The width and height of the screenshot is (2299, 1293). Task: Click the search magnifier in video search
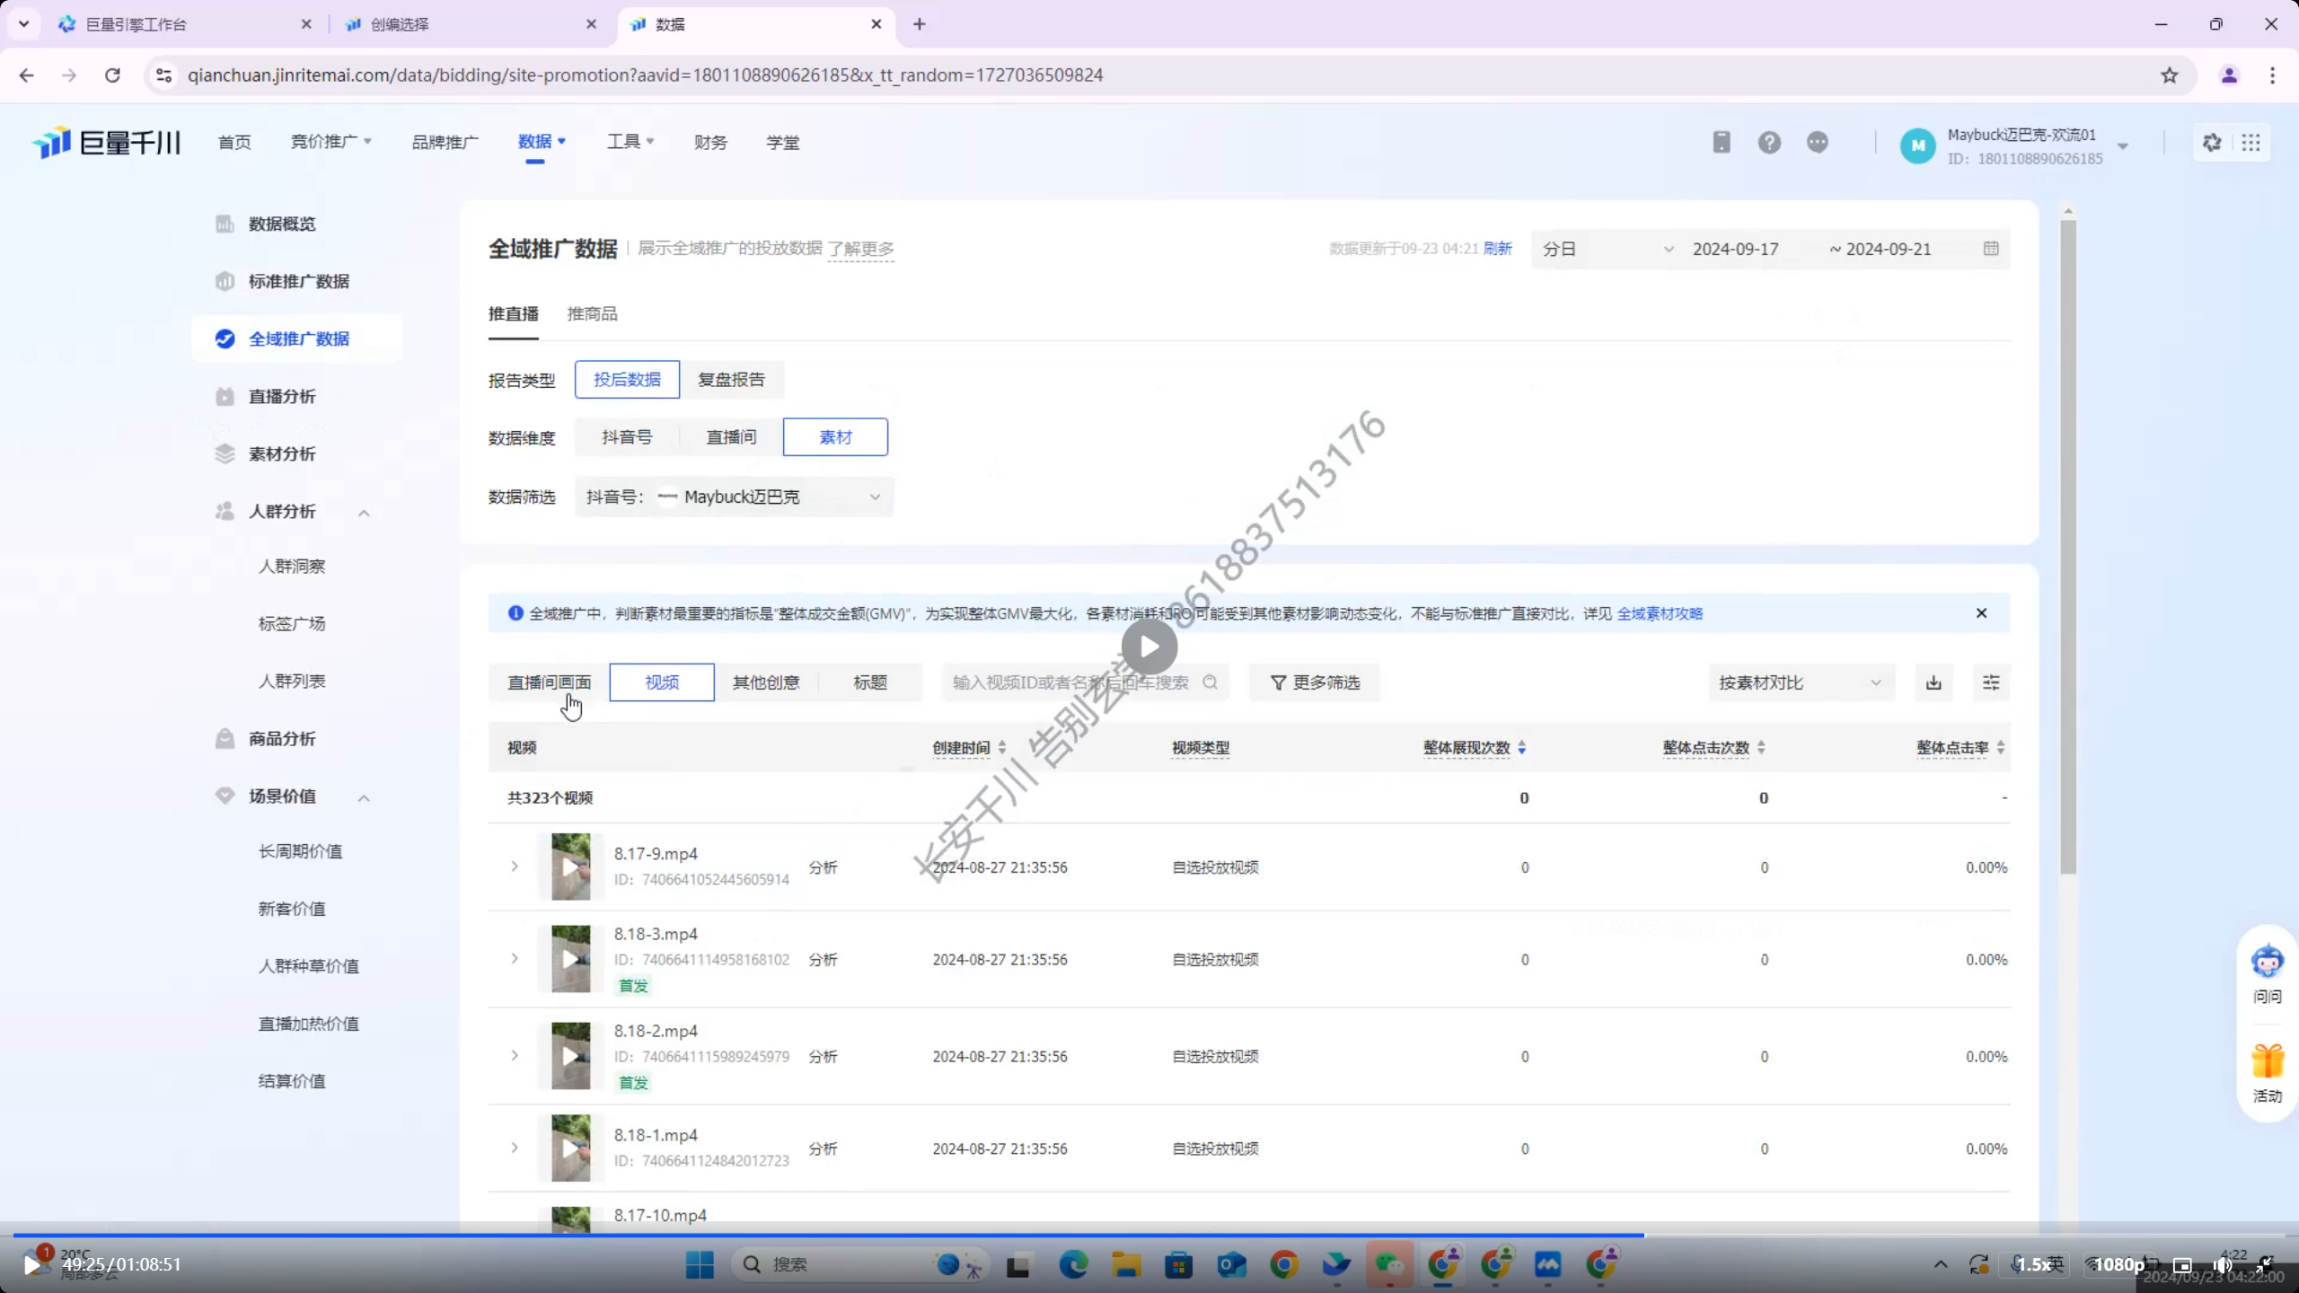tap(1210, 682)
